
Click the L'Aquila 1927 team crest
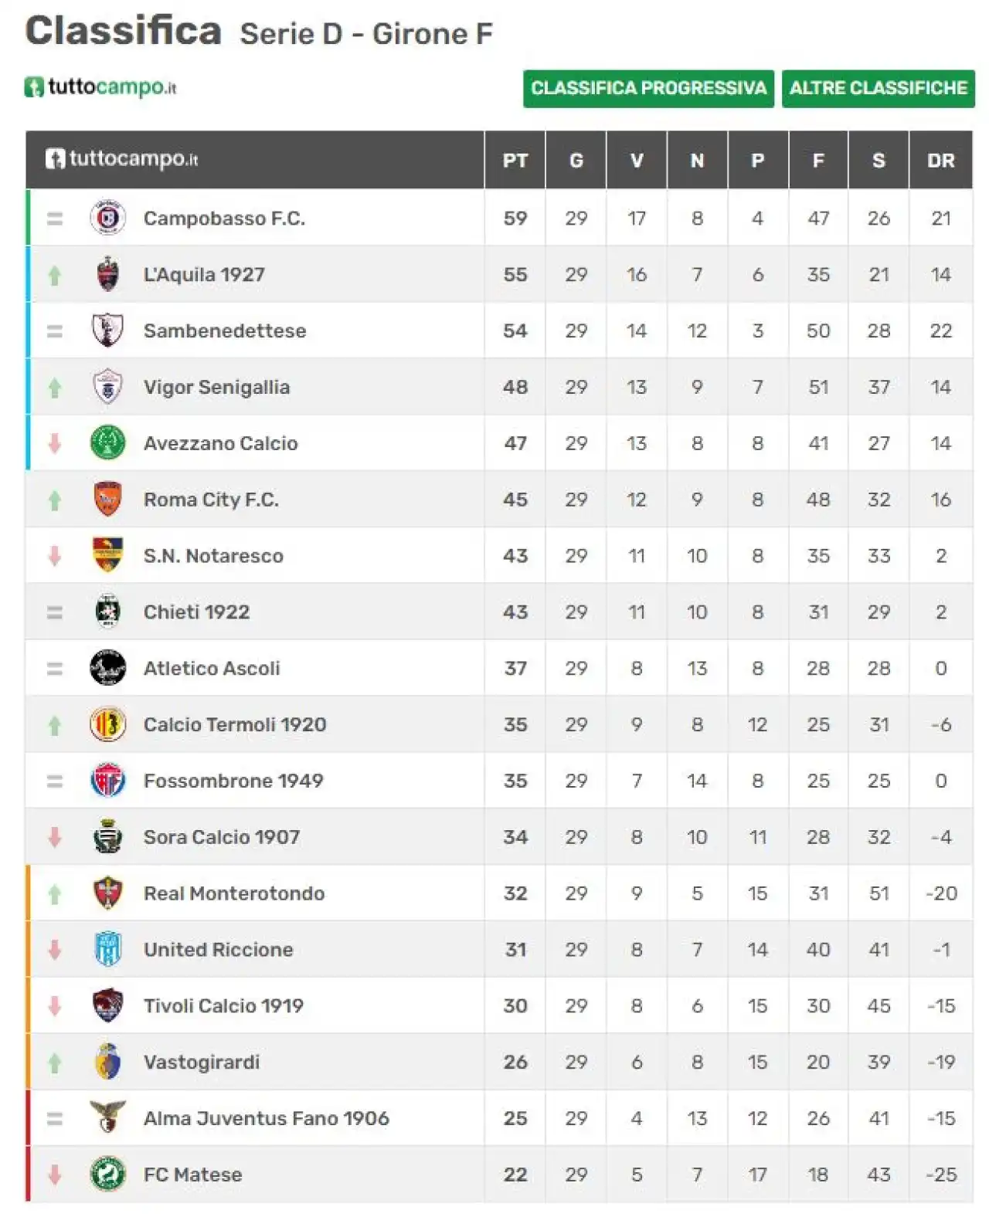(108, 274)
